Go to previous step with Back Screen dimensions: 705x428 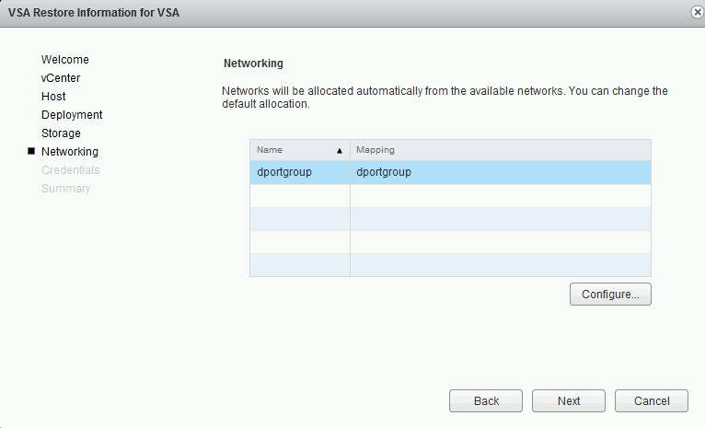click(x=486, y=400)
